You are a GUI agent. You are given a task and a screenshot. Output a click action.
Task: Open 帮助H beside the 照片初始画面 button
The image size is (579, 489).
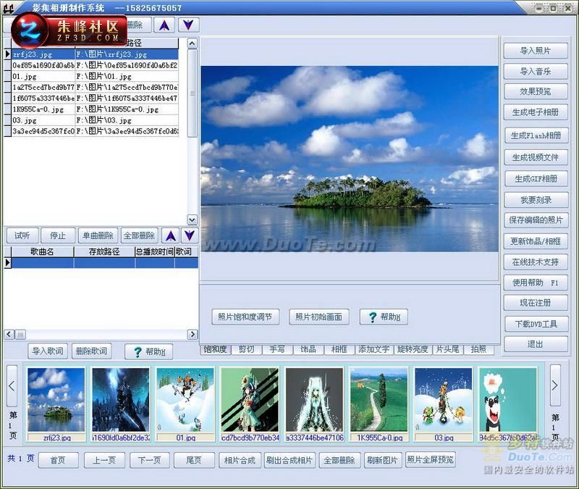point(384,317)
